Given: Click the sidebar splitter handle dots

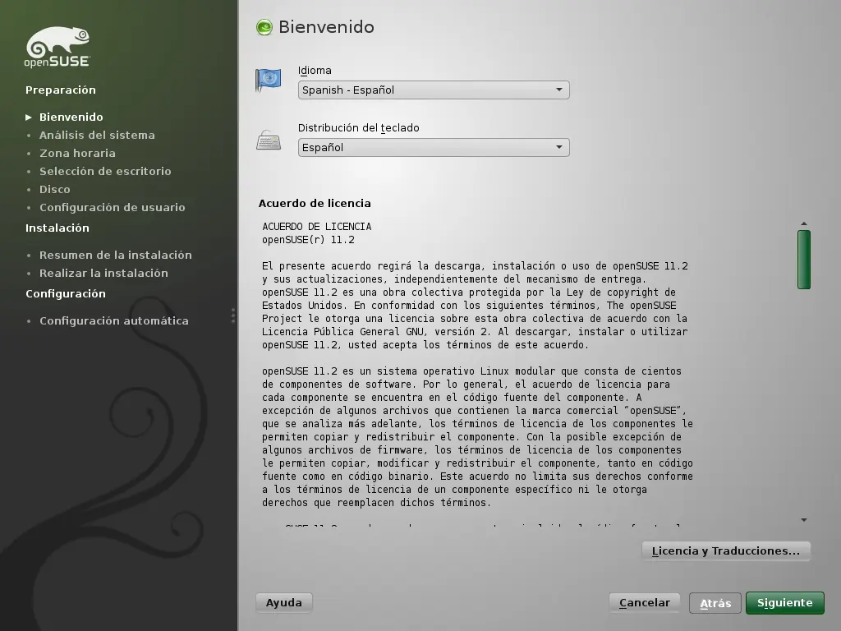Looking at the screenshot, I should coord(232,315).
